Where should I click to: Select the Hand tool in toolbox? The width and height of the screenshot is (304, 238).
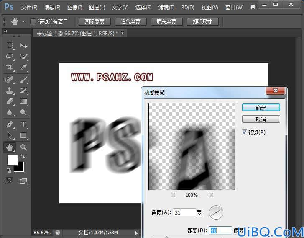coord(10,147)
